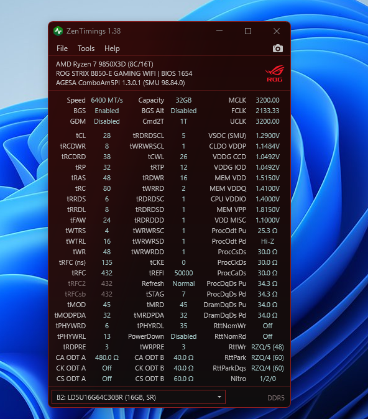Click the CPU VDDIO 1.4000V value

[x=267, y=199]
